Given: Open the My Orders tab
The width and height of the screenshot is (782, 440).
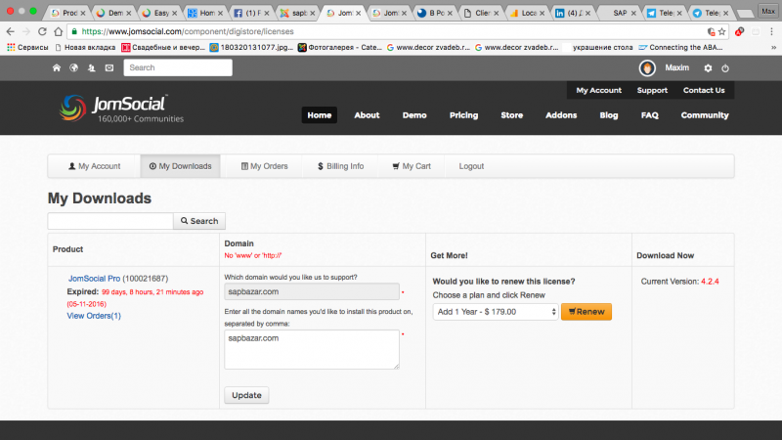Looking at the screenshot, I should click(264, 166).
